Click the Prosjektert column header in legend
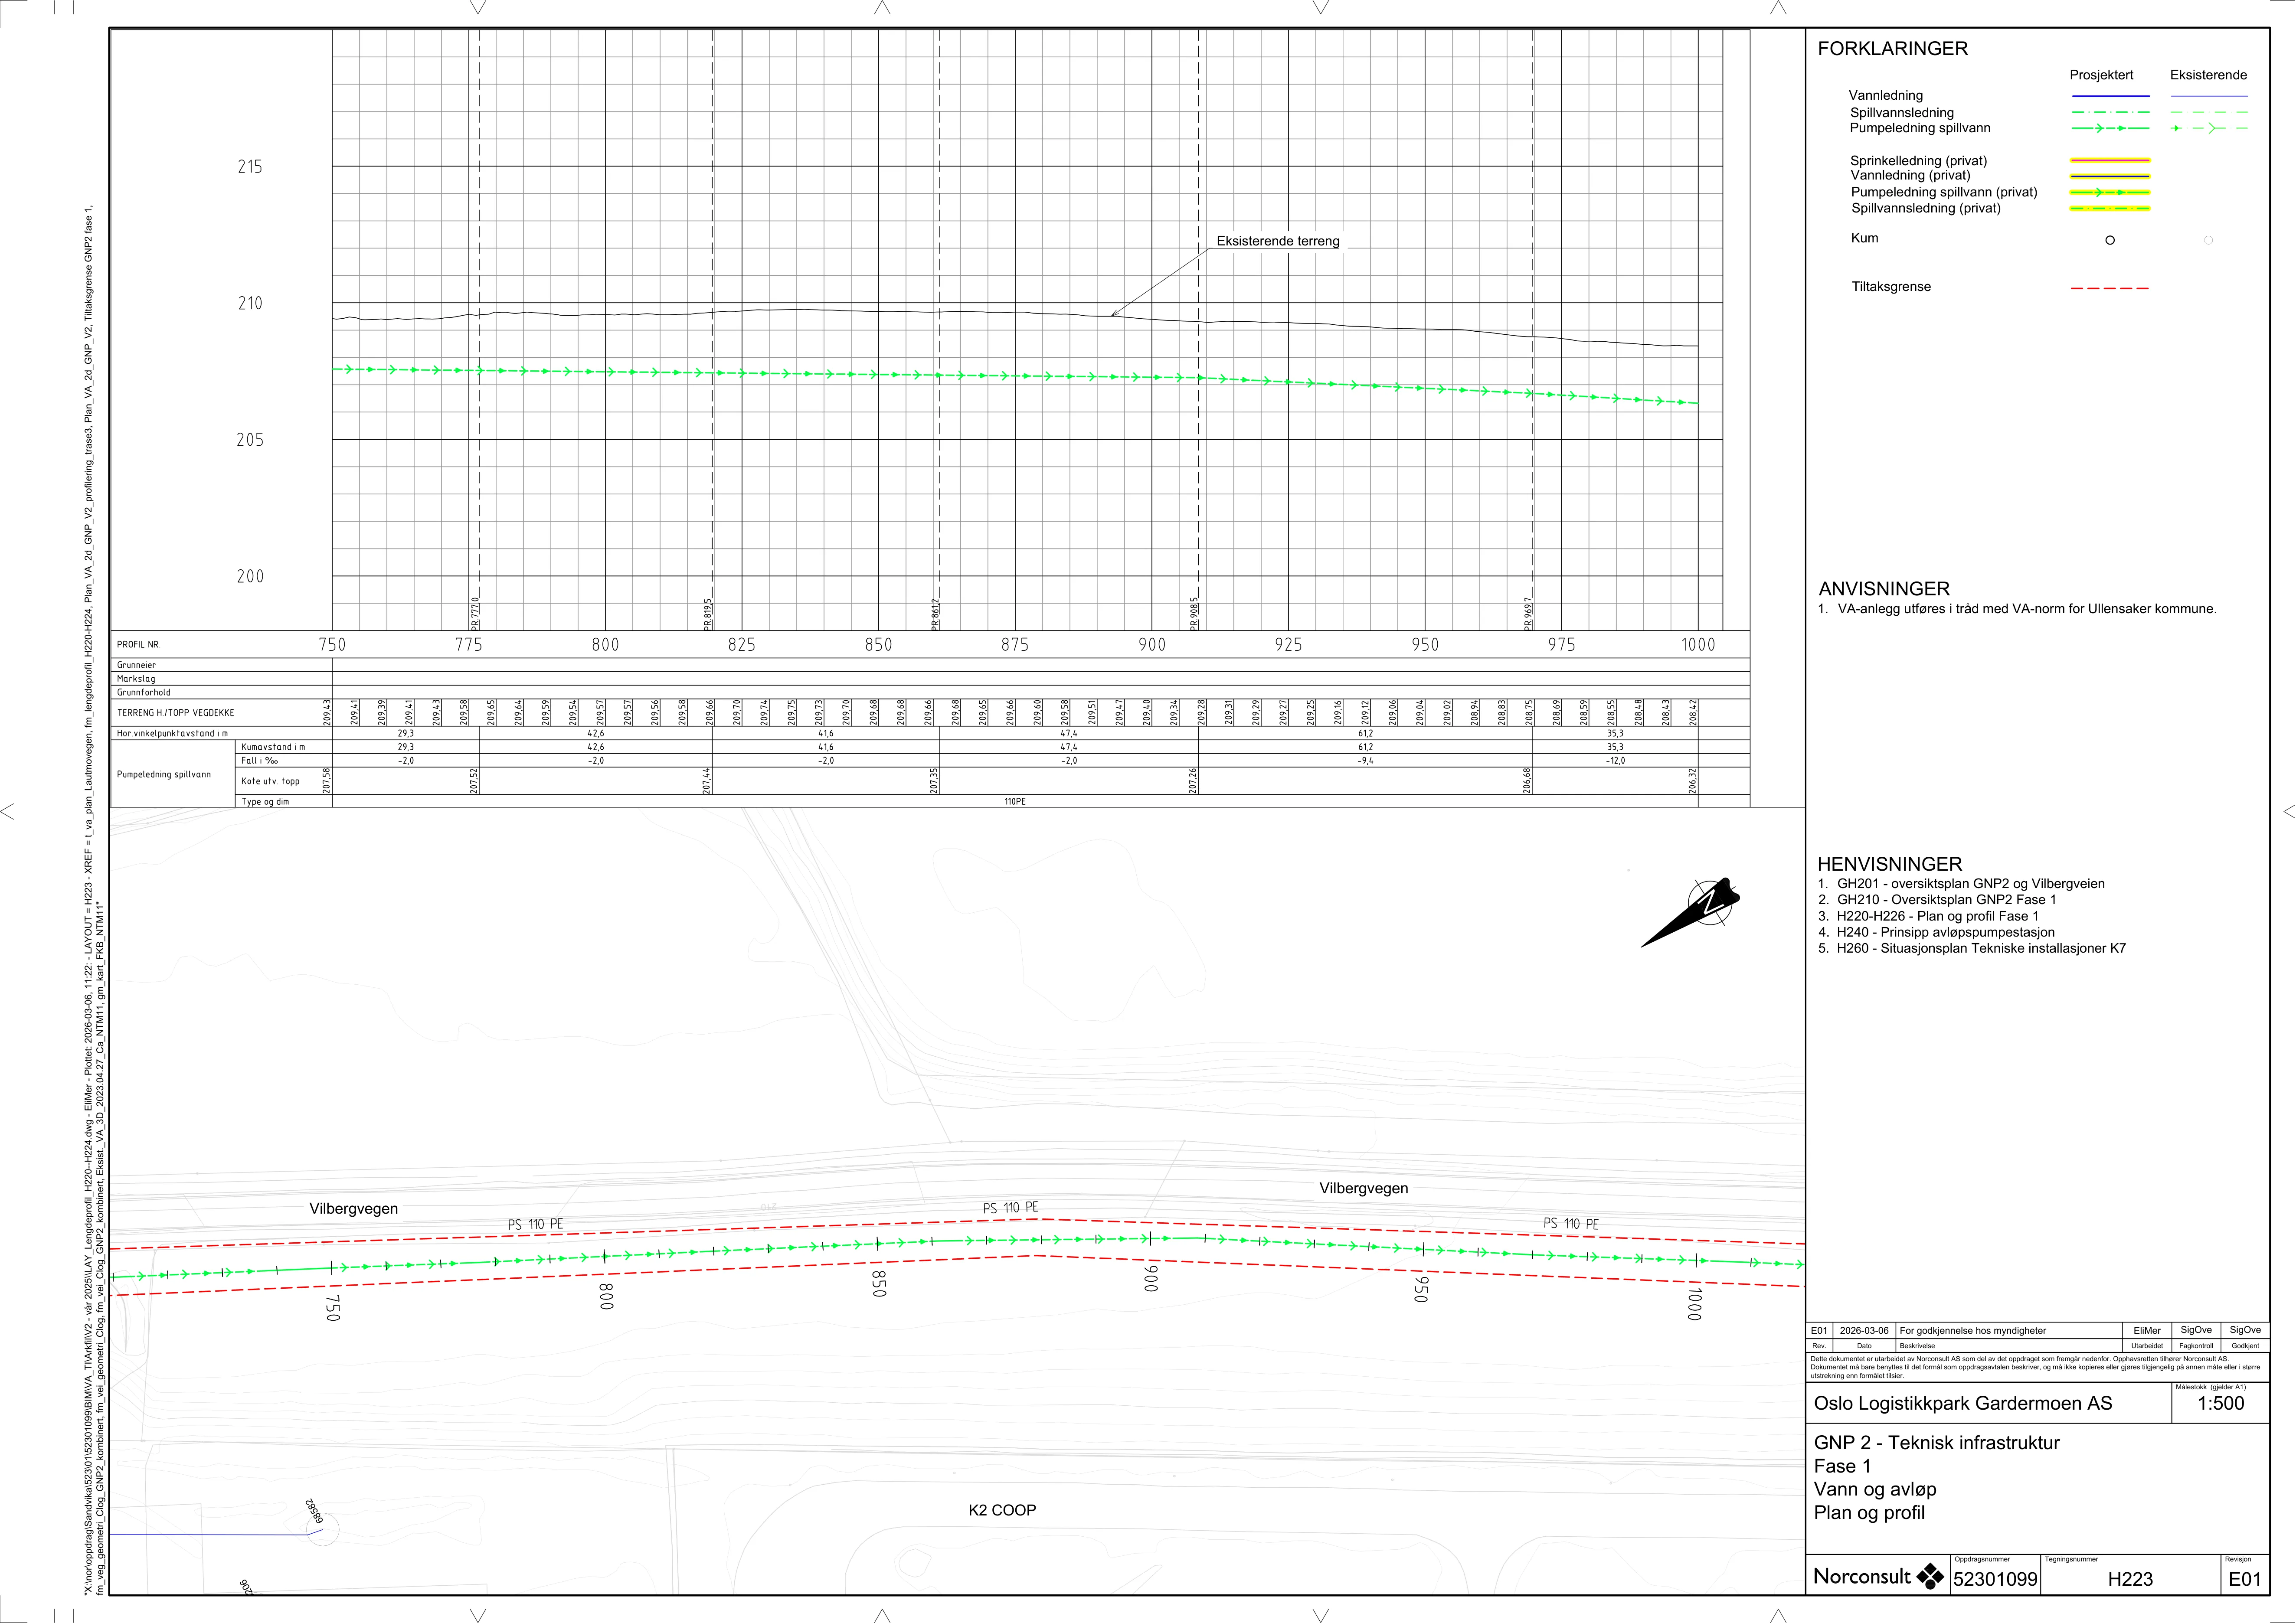Viewport: 2296px width, 1623px height. (x=2101, y=75)
